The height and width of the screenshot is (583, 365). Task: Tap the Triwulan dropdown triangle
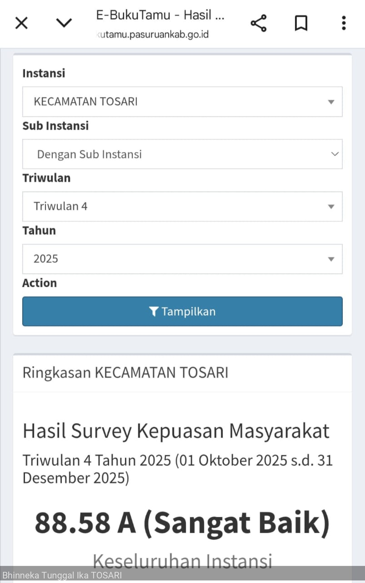331,207
